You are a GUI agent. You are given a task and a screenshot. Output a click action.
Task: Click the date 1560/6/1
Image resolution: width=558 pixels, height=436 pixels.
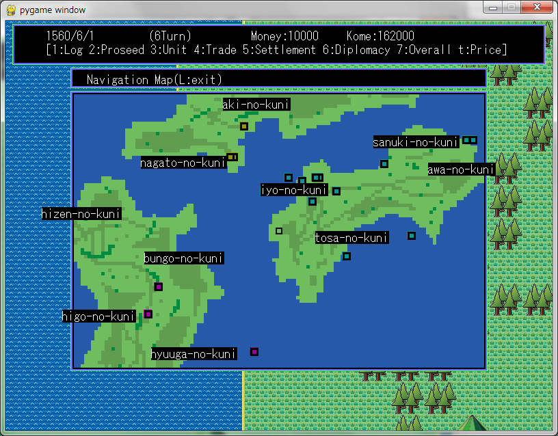[x=70, y=36]
